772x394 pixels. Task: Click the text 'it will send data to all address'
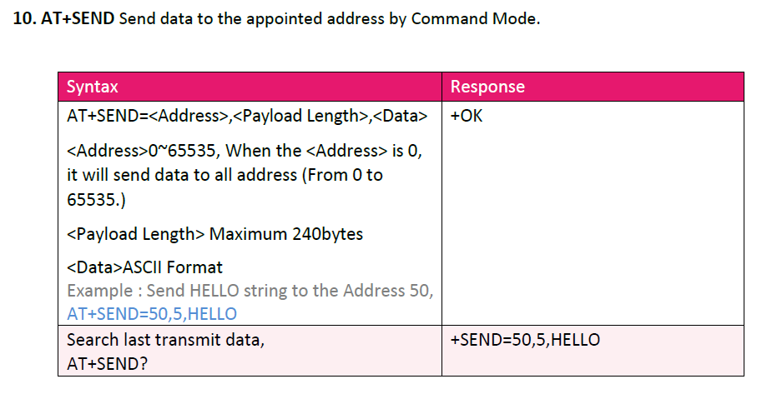(182, 175)
